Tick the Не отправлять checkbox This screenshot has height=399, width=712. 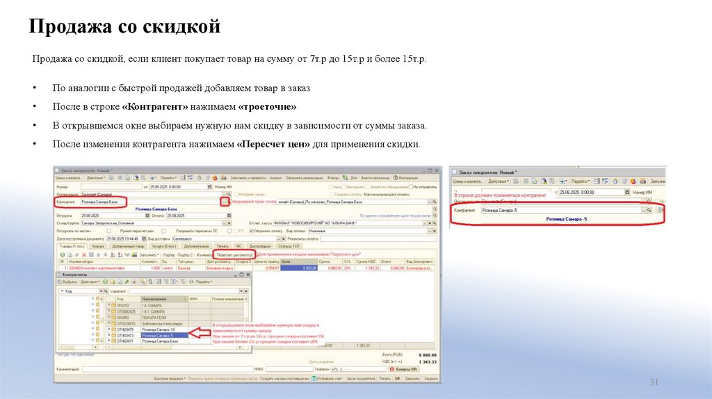pos(410,187)
